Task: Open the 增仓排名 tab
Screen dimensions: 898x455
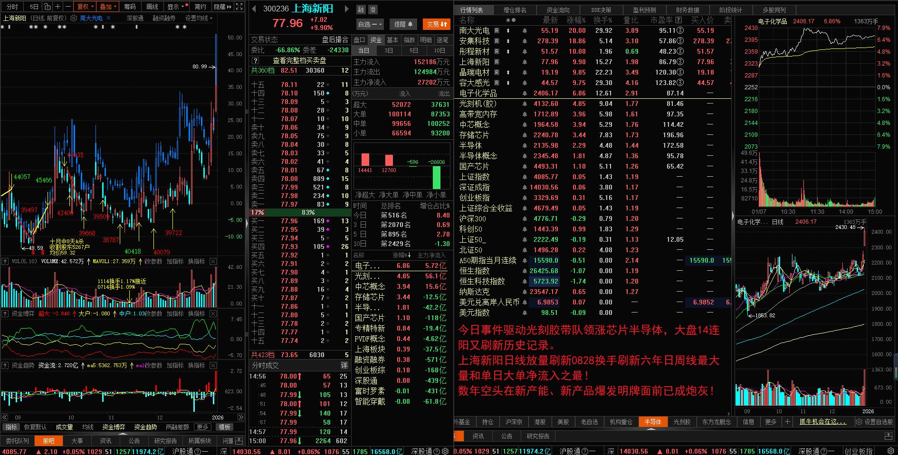Action: (x=515, y=10)
